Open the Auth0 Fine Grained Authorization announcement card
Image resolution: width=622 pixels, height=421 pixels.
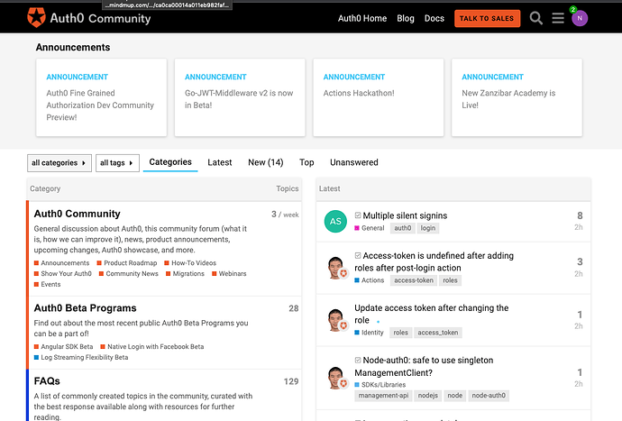click(101, 97)
